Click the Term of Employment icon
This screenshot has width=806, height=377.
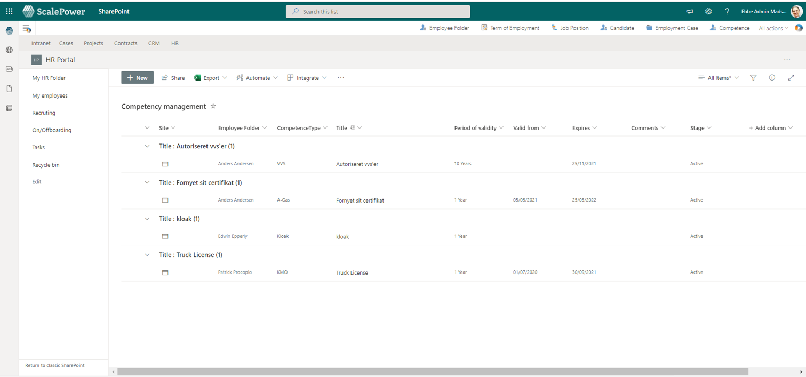484,27
